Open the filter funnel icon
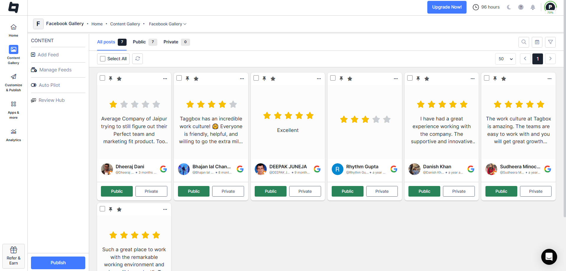 [550, 42]
